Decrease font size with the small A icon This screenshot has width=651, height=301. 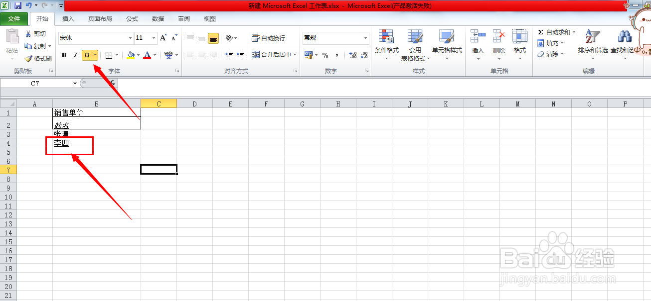pyautogui.click(x=174, y=38)
